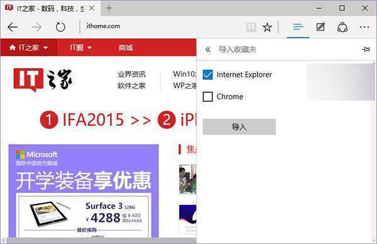Refresh the ithome.com page
Image resolution: width=377 pixels, height=244 pixels.
pos(60,27)
